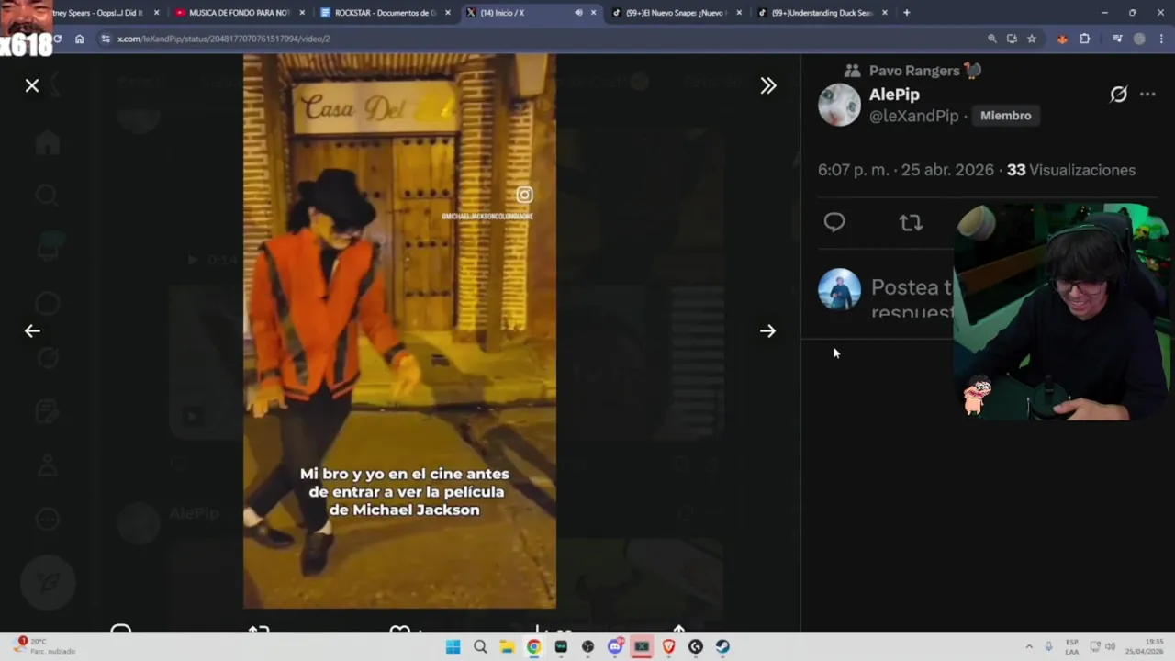Switch to the MUSICA DE FONDO YouTube tab
Viewport: 1175px width, 661px height.
[239, 13]
